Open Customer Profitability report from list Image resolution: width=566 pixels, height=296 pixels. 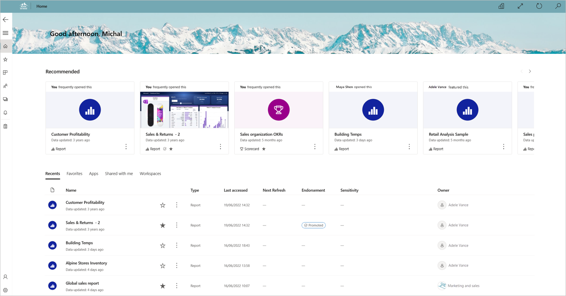click(x=85, y=202)
